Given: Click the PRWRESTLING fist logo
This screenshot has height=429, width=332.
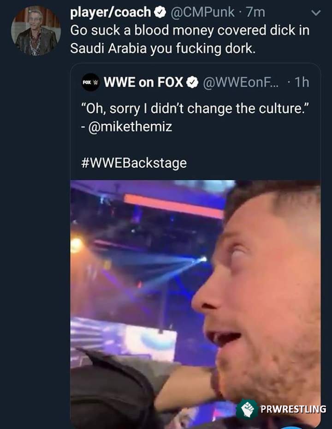Looking at the screenshot, I should coord(247,409).
